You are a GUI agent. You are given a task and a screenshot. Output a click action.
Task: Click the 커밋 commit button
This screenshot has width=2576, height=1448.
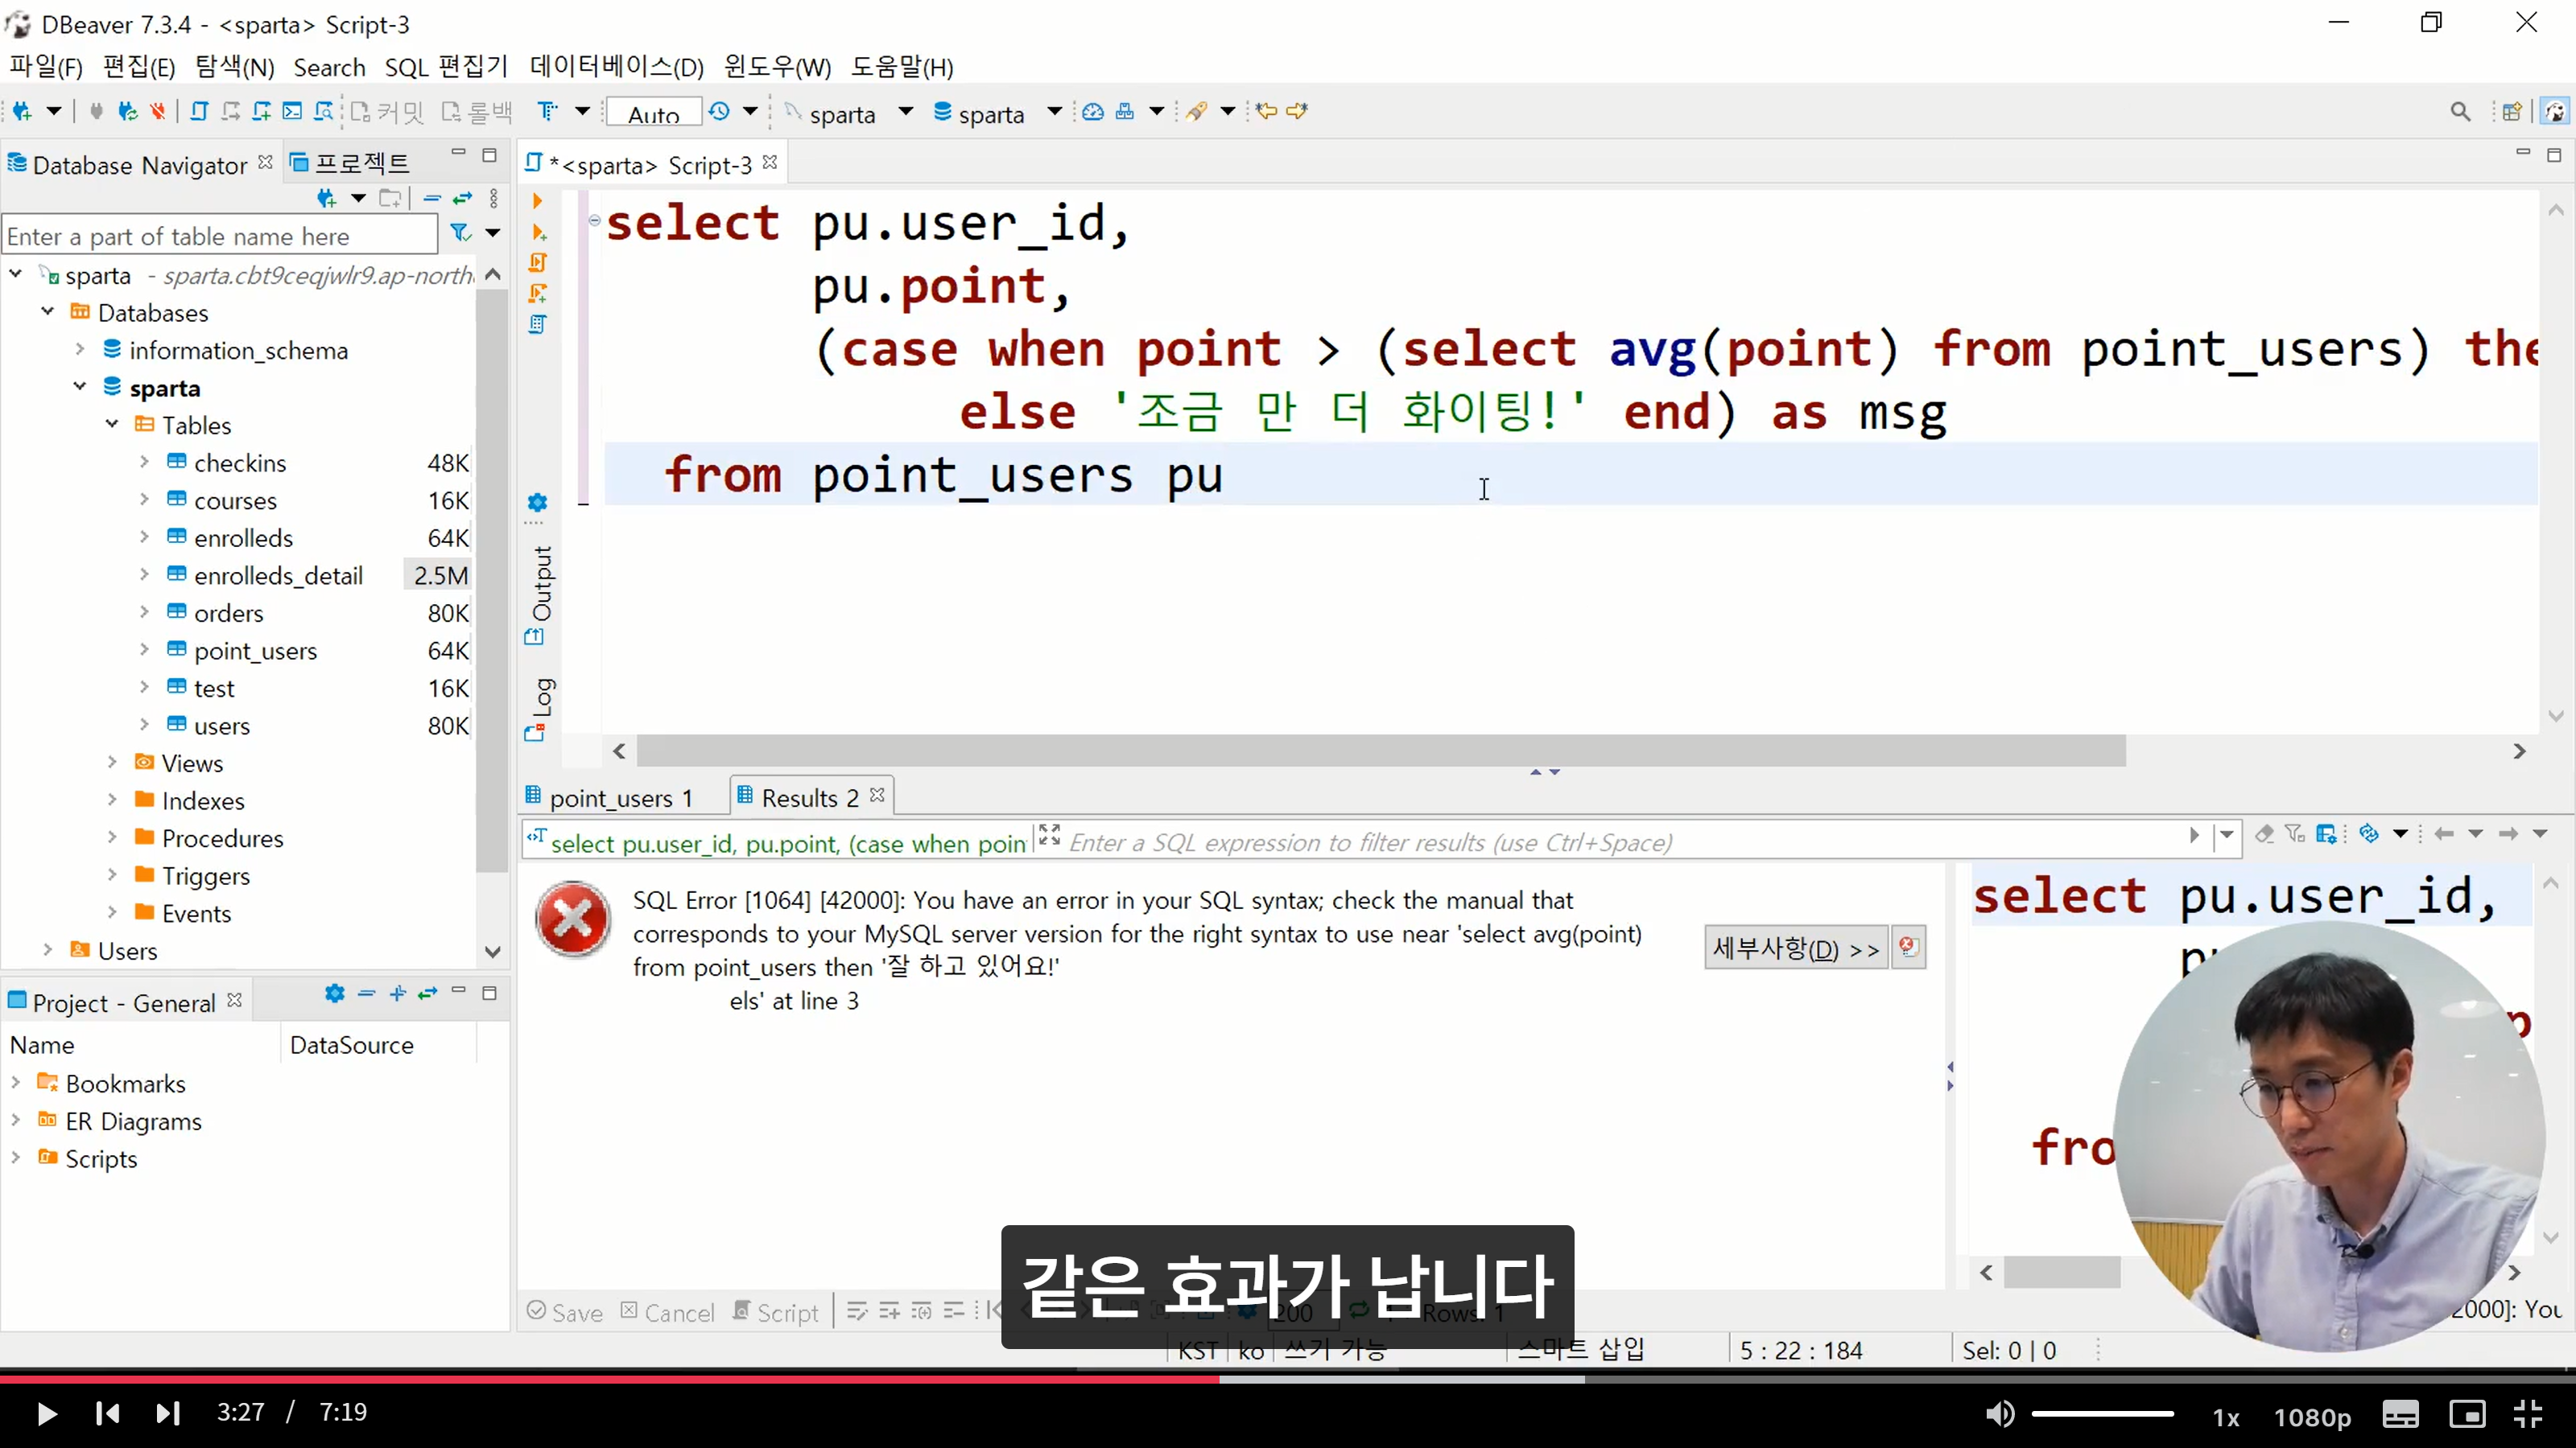pyautogui.click(x=388, y=112)
